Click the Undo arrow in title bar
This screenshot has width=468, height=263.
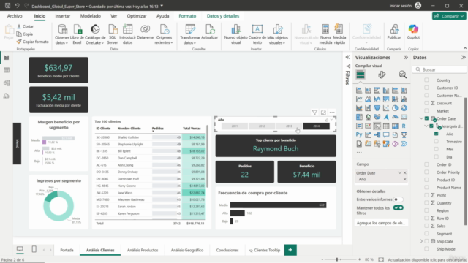[17, 6]
